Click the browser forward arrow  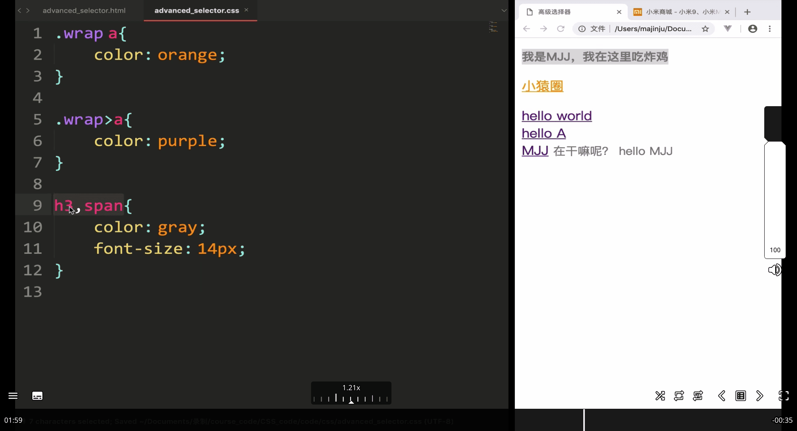(543, 29)
